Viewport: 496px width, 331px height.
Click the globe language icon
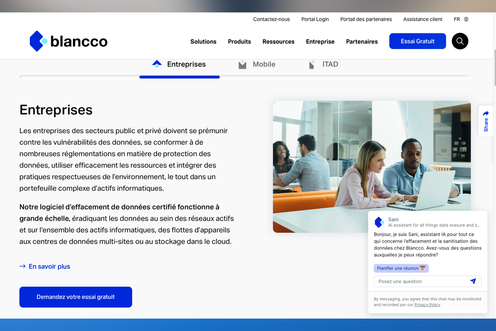(x=466, y=19)
